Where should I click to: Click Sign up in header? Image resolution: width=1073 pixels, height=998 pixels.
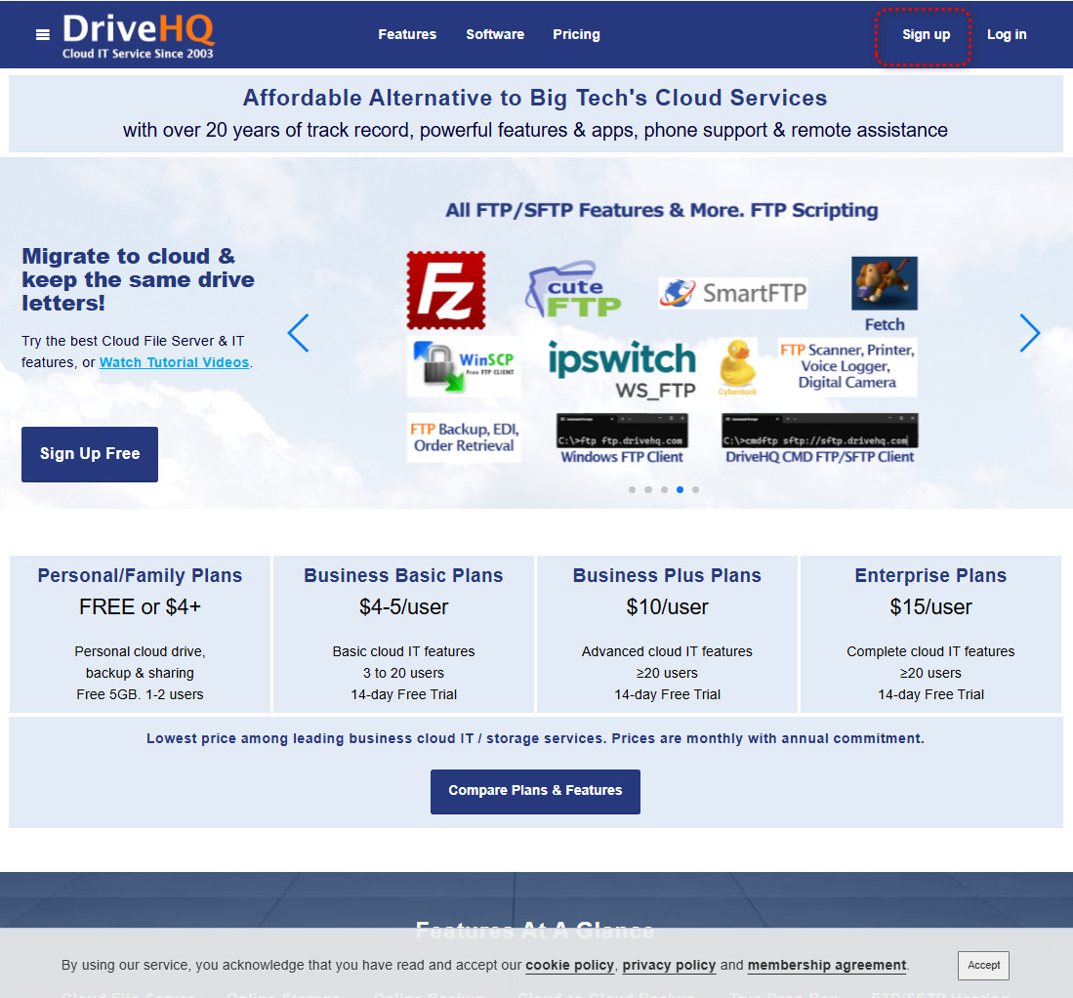pos(926,34)
